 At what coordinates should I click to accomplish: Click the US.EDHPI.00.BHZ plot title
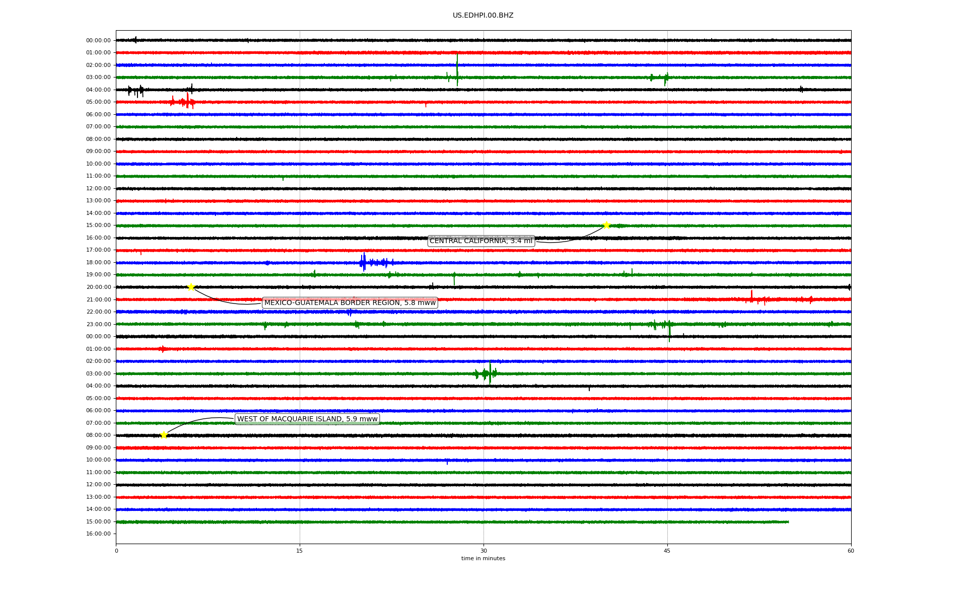pyautogui.click(x=482, y=16)
